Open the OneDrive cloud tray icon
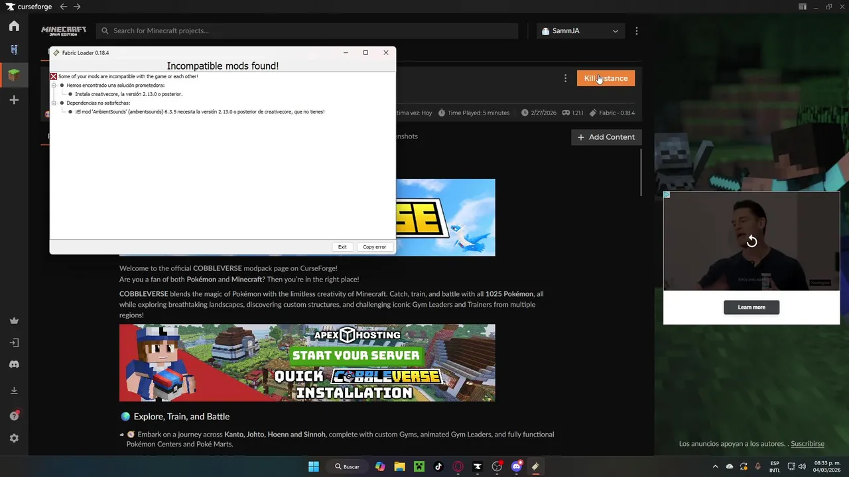The width and height of the screenshot is (849, 477). coord(730,466)
